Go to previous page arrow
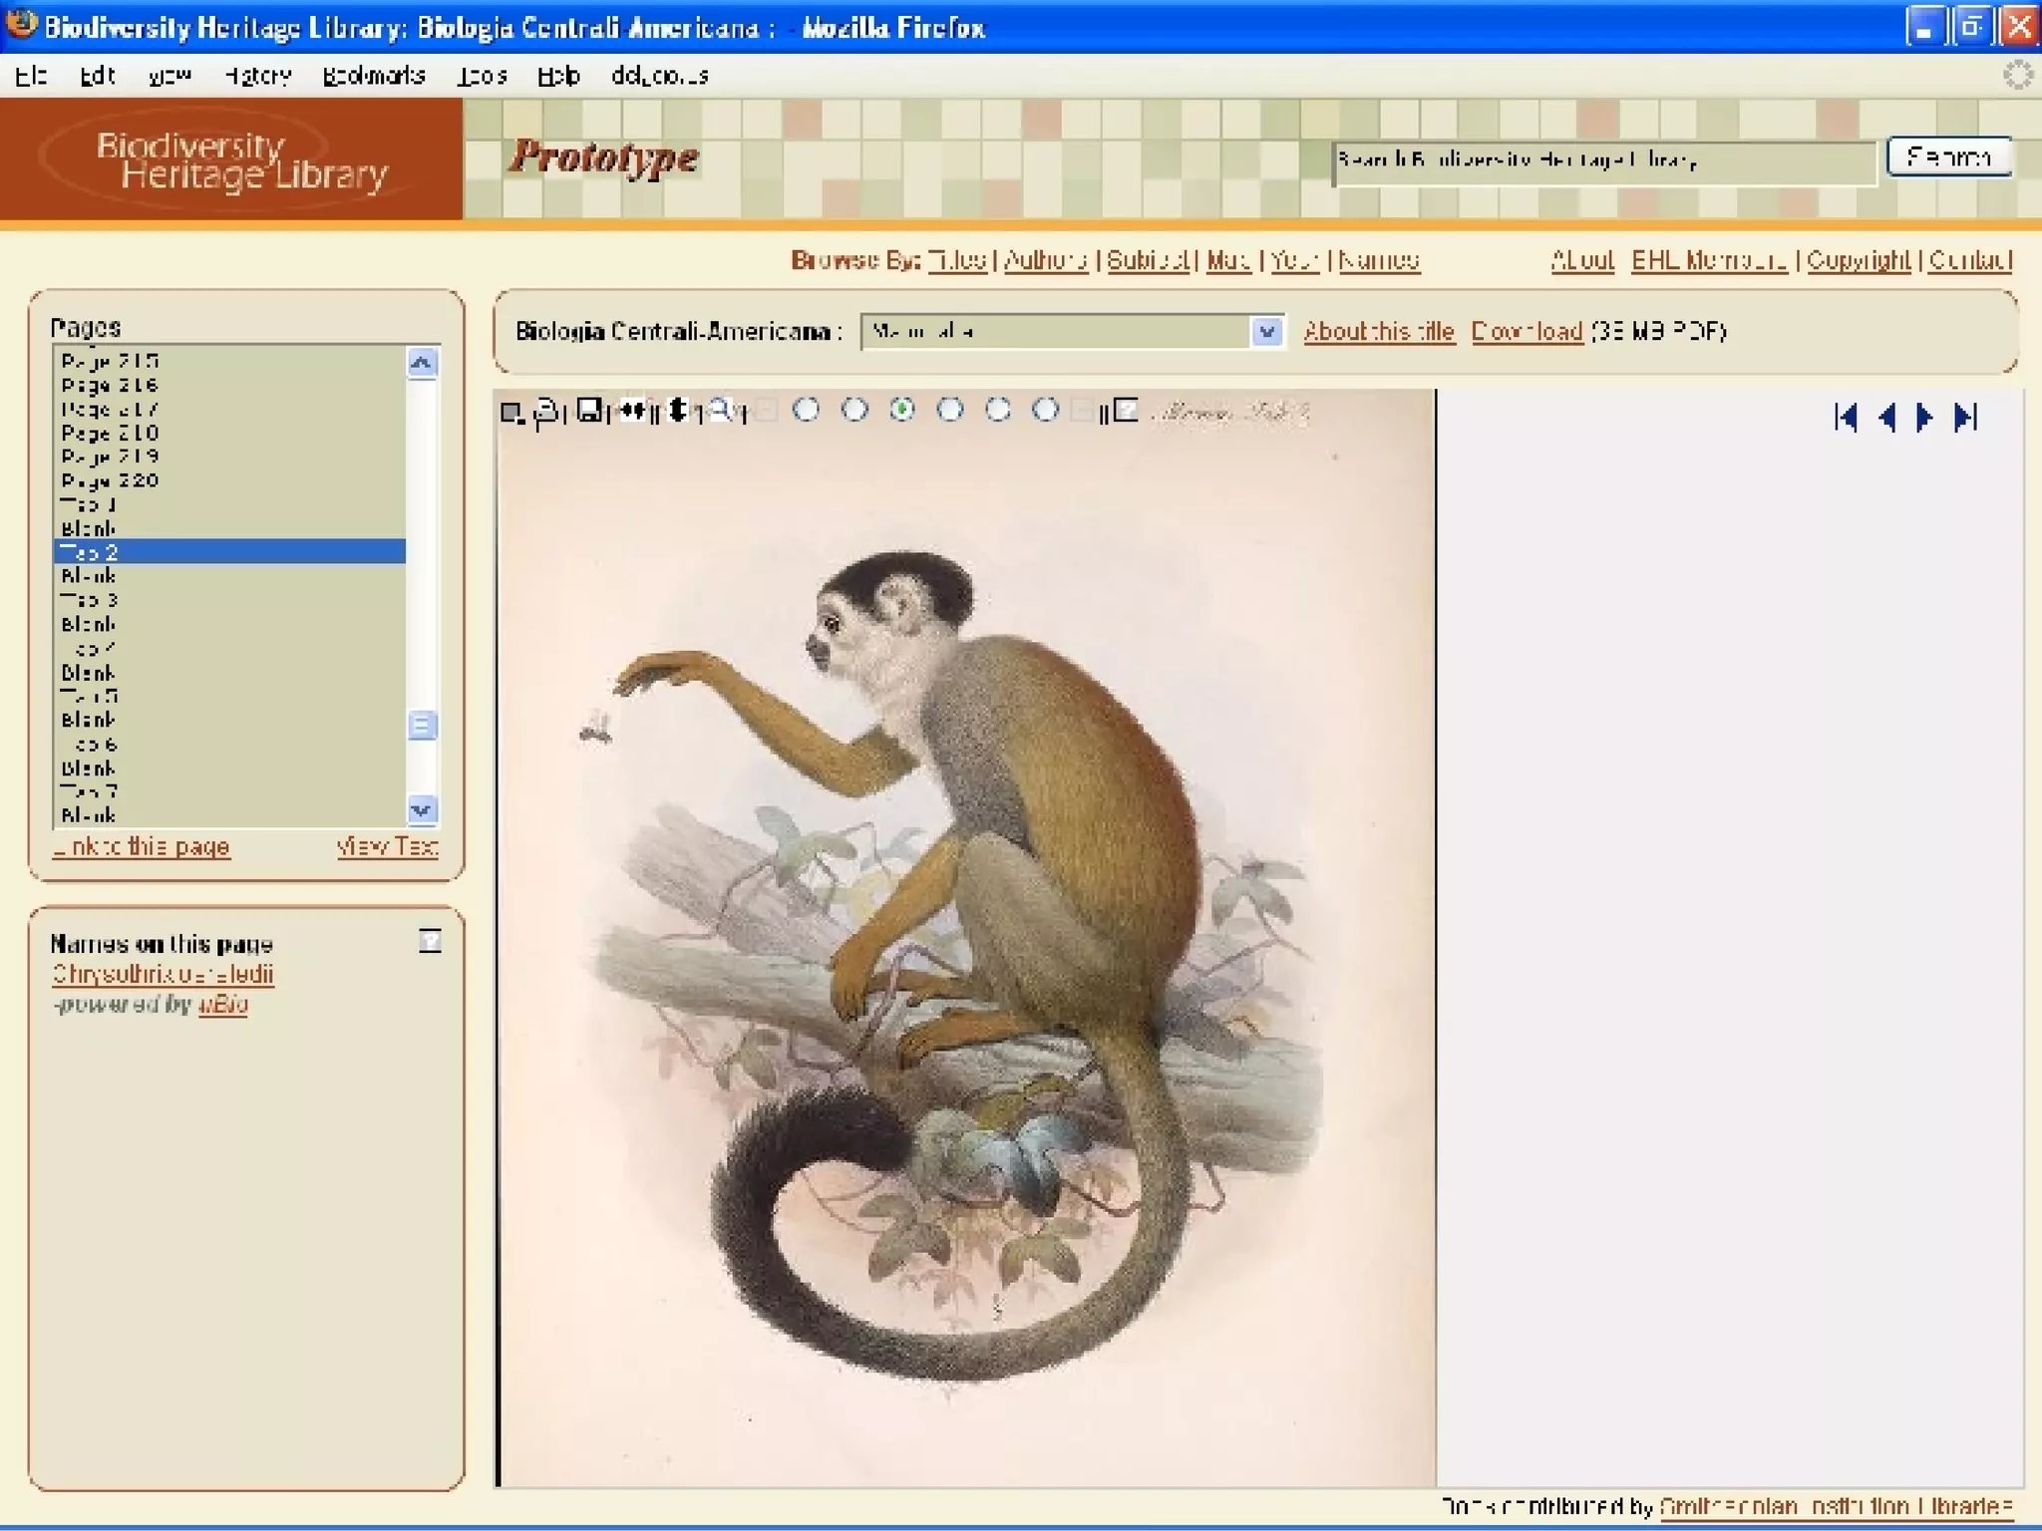The image size is (2042, 1531). pos(1886,417)
